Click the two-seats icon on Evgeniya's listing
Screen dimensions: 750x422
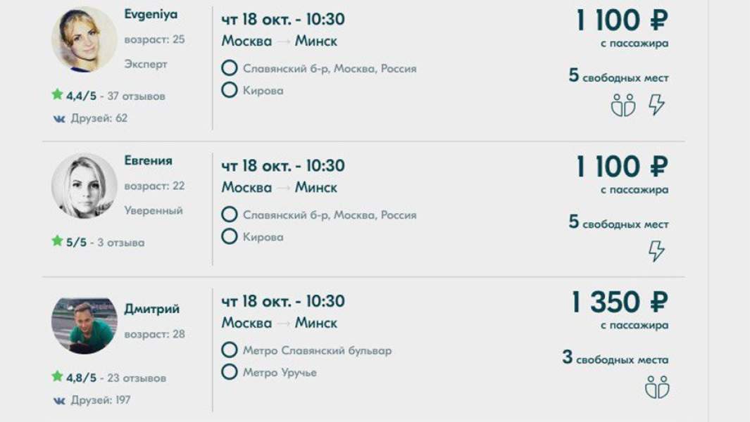pyautogui.click(x=623, y=105)
